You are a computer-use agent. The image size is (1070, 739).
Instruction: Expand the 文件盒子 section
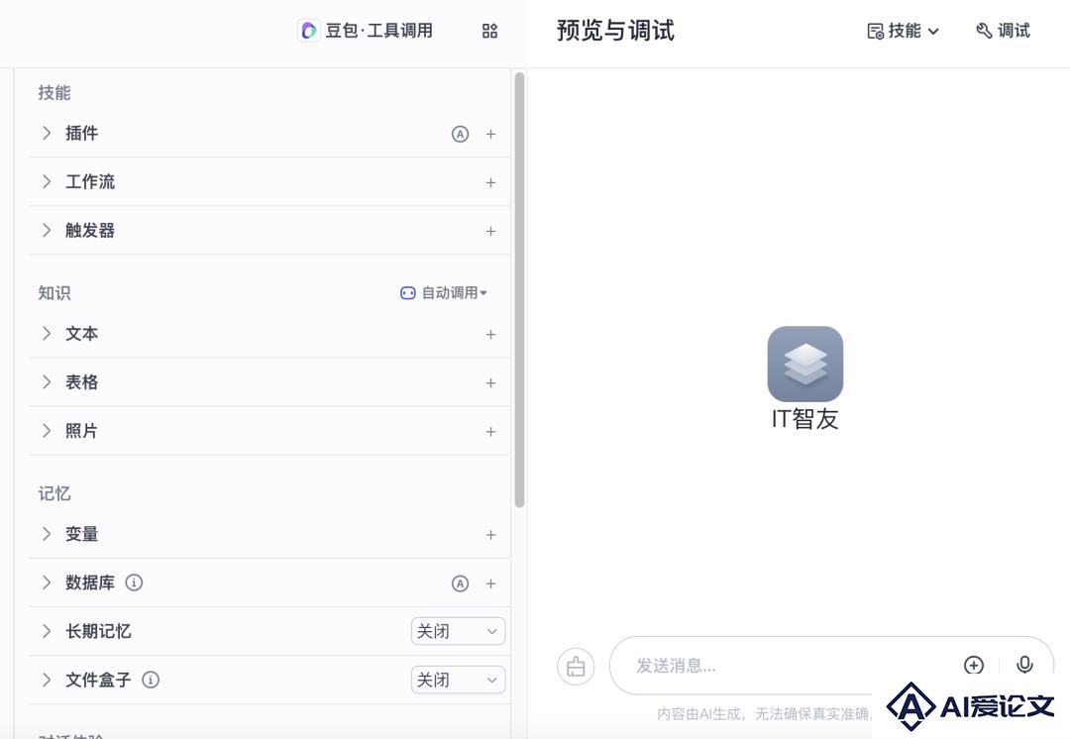[47, 680]
